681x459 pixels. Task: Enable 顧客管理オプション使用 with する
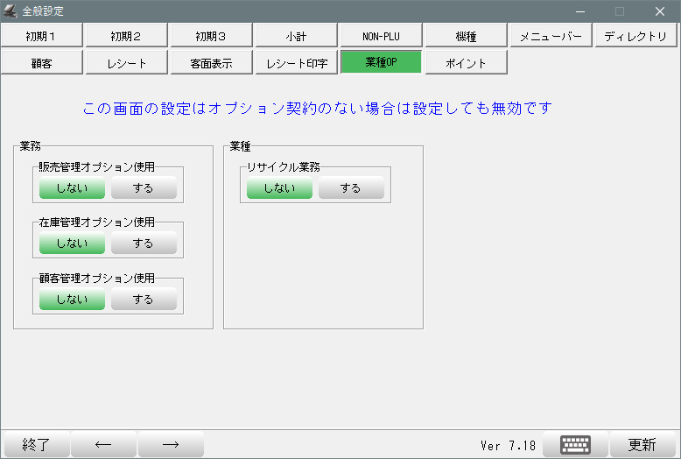[144, 300]
